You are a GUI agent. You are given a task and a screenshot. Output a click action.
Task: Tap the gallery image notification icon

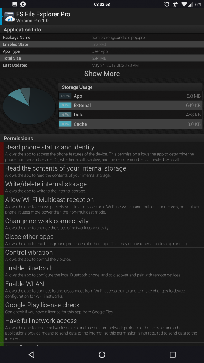point(15,4)
